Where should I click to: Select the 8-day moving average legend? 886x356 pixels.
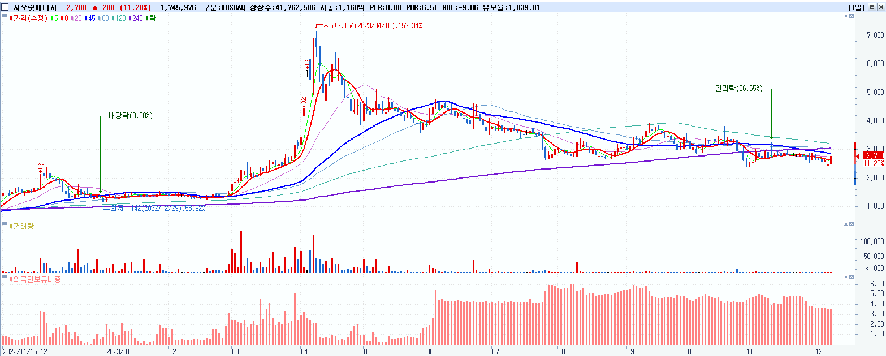[63, 19]
